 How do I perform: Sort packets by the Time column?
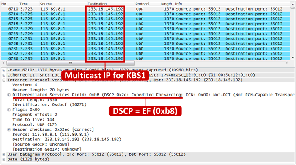point(24,4)
